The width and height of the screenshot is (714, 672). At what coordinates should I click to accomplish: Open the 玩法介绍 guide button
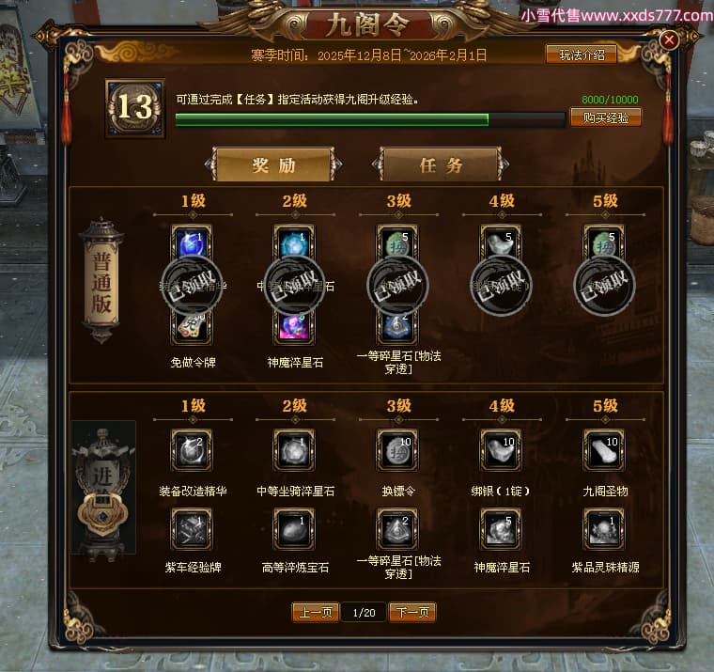click(x=582, y=55)
